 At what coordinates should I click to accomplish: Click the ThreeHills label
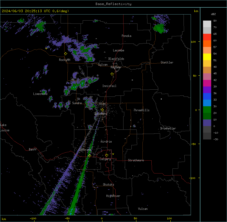click(x=141, y=110)
